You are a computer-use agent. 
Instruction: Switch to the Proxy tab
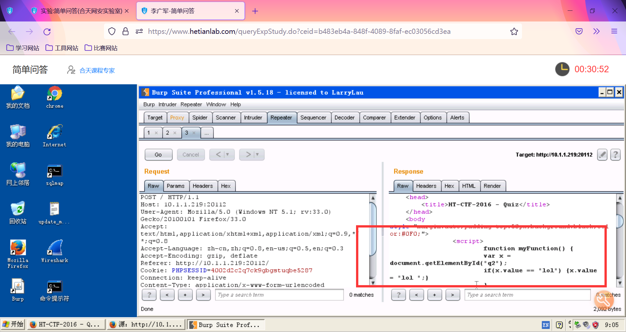(177, 118)
